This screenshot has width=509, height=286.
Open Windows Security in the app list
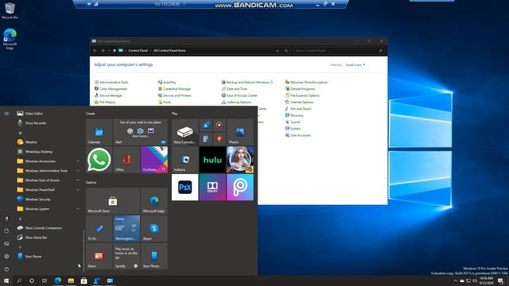pos(48,199)
